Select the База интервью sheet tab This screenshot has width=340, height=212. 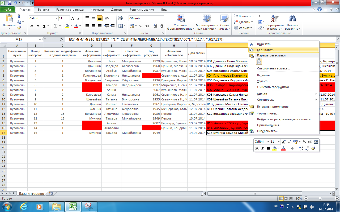tap(31, 193)
